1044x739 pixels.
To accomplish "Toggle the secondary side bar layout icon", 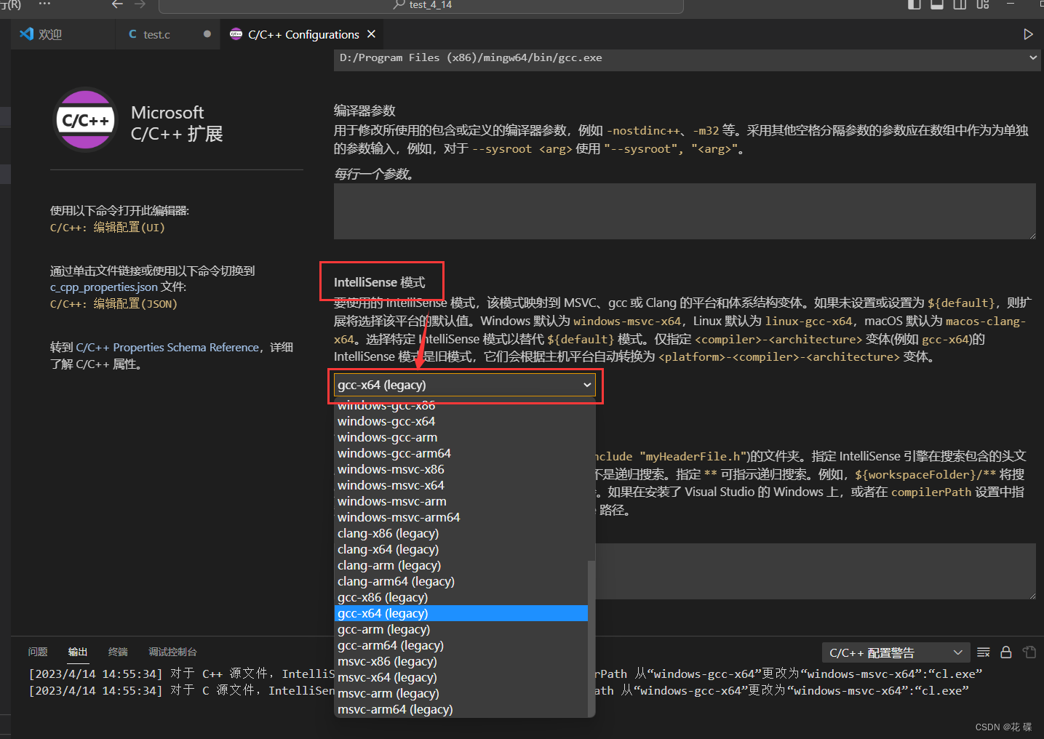I will 960,4.
